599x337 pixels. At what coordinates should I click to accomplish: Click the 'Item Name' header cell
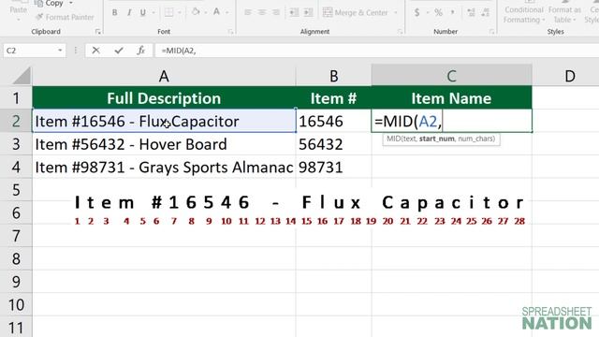click(x=451, y=97)
